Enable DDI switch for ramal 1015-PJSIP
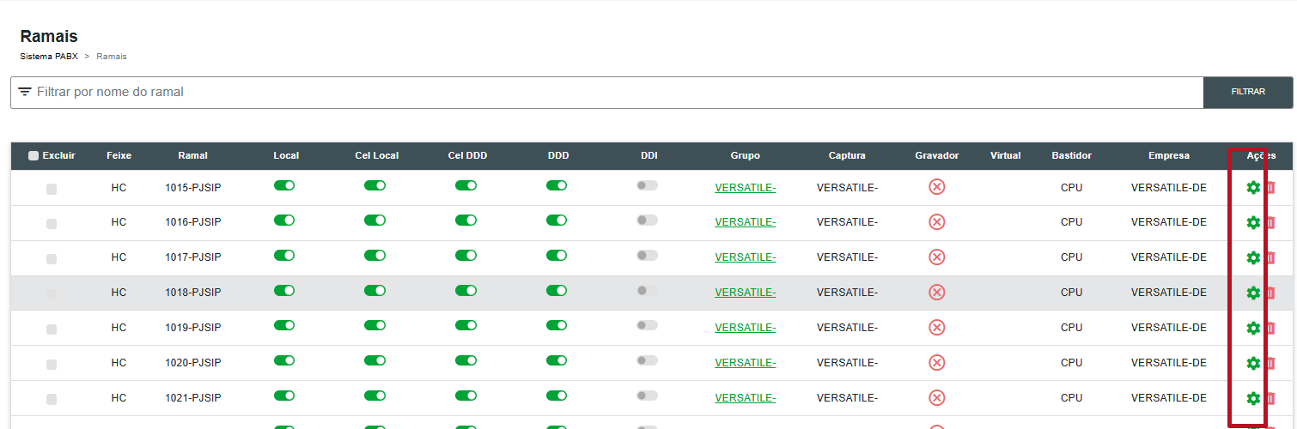This screenshot has width=1297, height=429. point(647,185)
